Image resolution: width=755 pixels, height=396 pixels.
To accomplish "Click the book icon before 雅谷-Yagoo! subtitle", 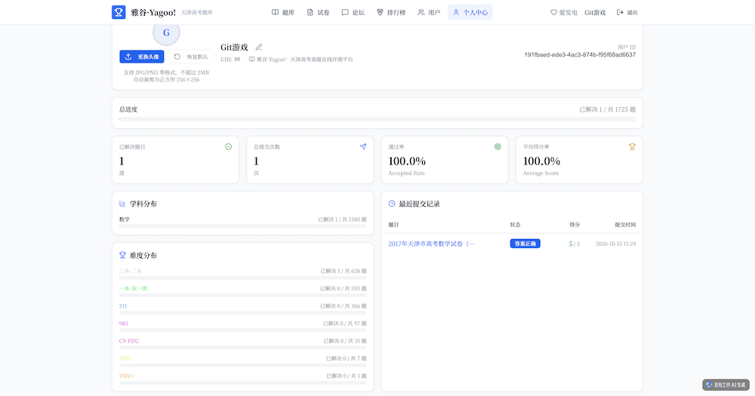I will point(252,60).
